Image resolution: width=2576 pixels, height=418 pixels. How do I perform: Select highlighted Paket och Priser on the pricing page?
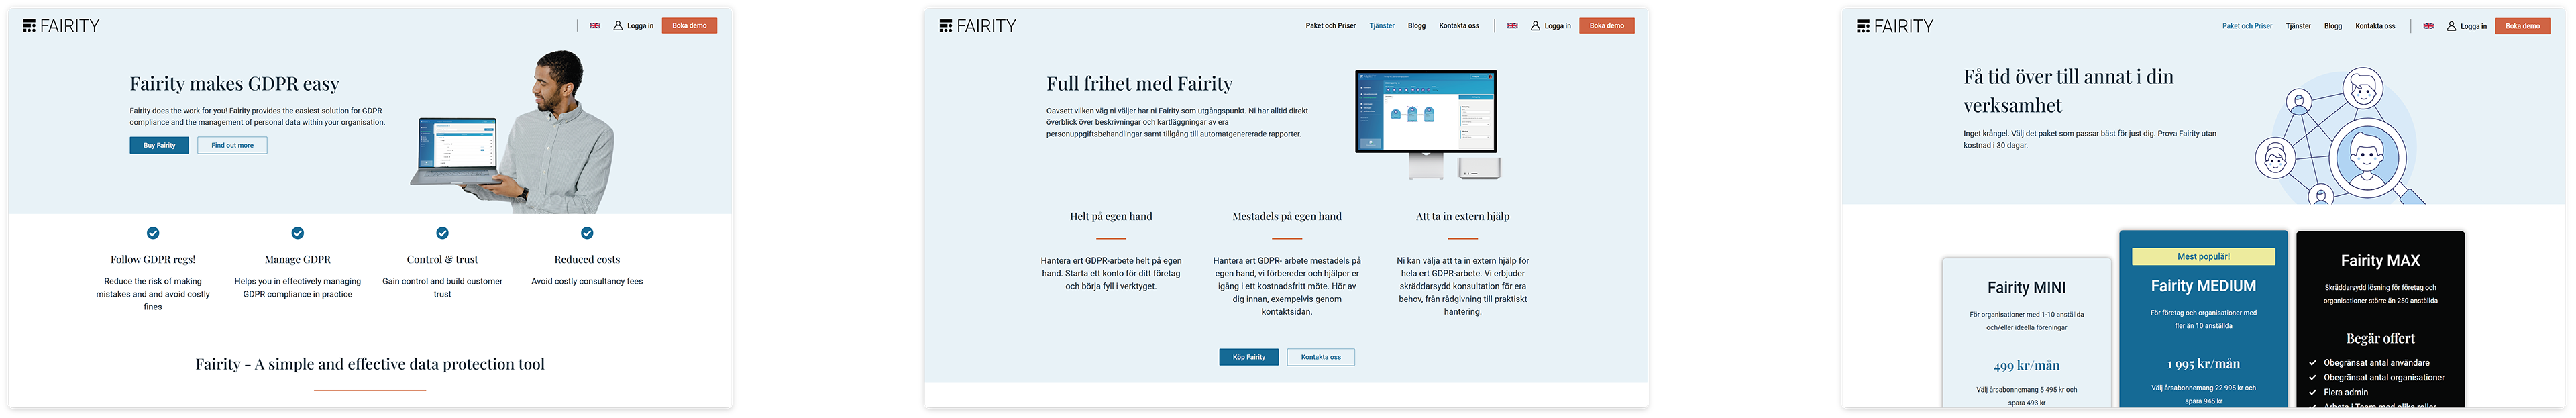point(2247,26)
